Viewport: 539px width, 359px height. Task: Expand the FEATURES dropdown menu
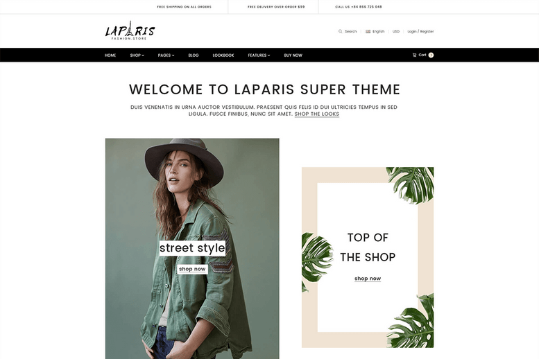click(259, 55)
